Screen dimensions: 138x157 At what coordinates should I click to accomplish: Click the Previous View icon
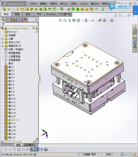(x=70, y=20)
